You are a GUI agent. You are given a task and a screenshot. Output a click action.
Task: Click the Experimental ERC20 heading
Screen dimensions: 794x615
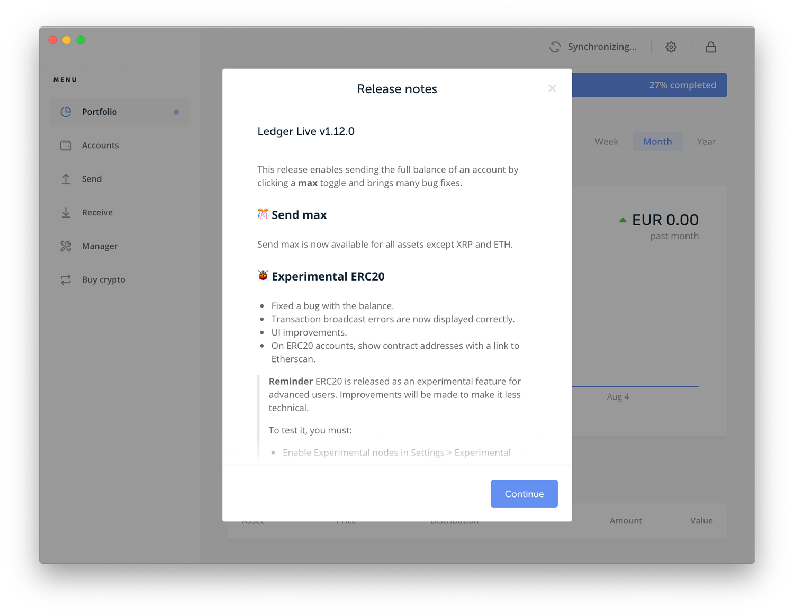click(x=328, y=276)
